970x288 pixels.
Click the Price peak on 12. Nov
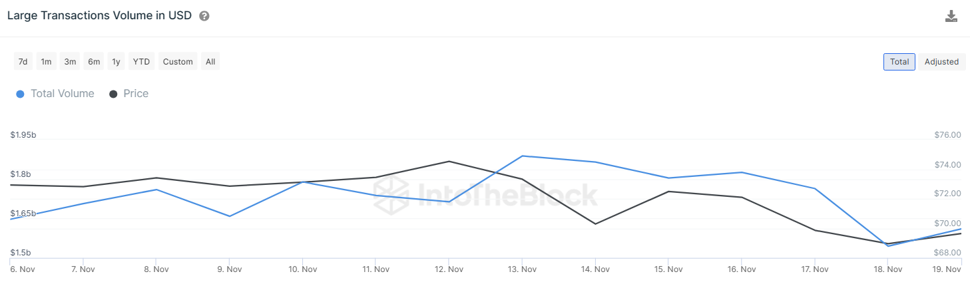point(449,161)
